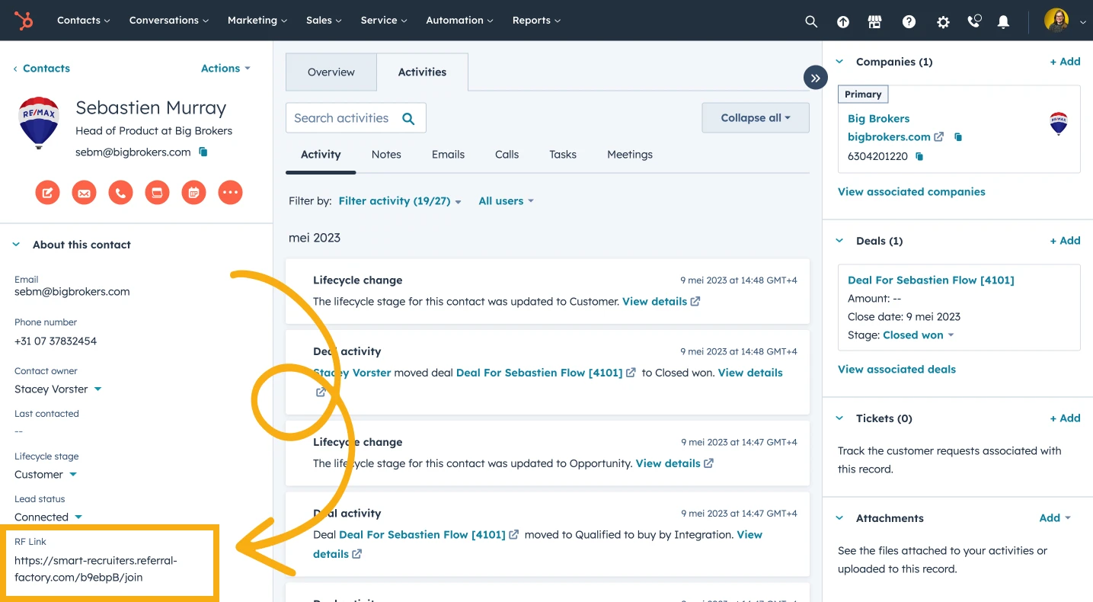This screenshot has width=1093, height=602.
Task: Collapse the Companies (1) section
Action: pyautogui.click(x=840, y=62)
